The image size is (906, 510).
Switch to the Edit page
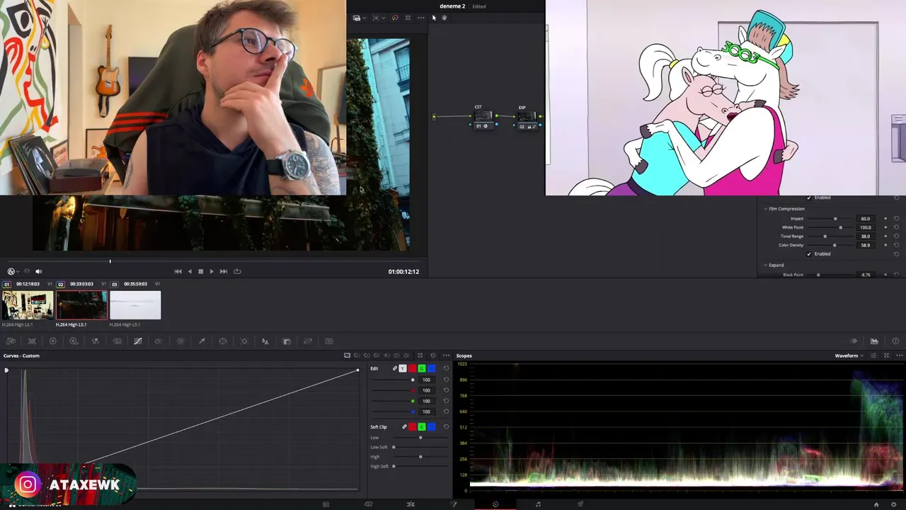(x=411, y=504)
